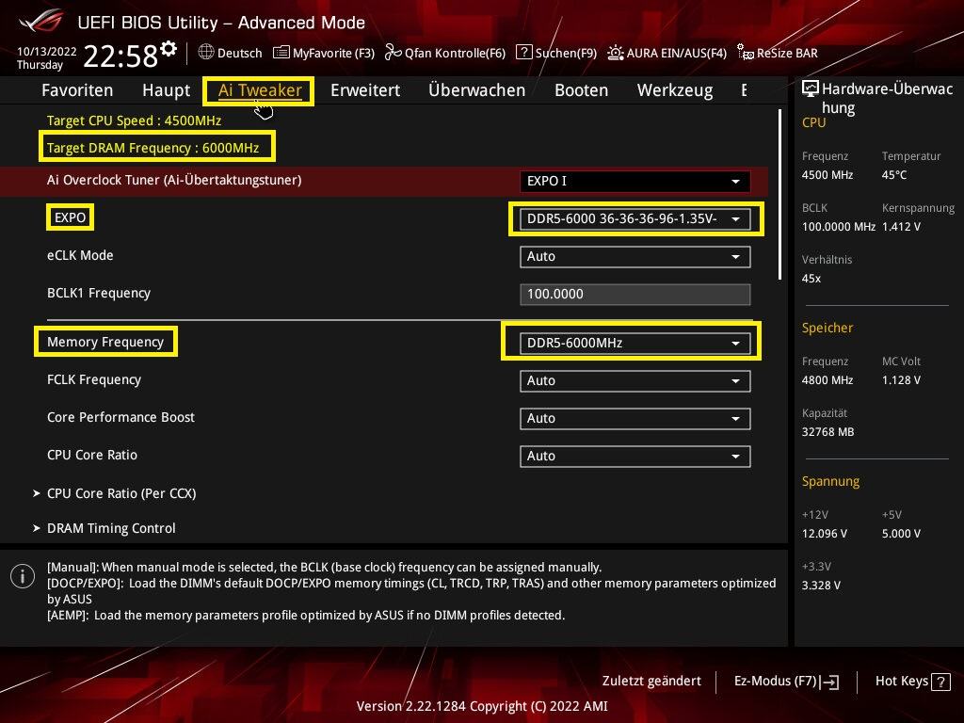Select the Ai Tweaker tab
Image resolution: width=964 pixels, height=723 pixels.
click(260, 90)
